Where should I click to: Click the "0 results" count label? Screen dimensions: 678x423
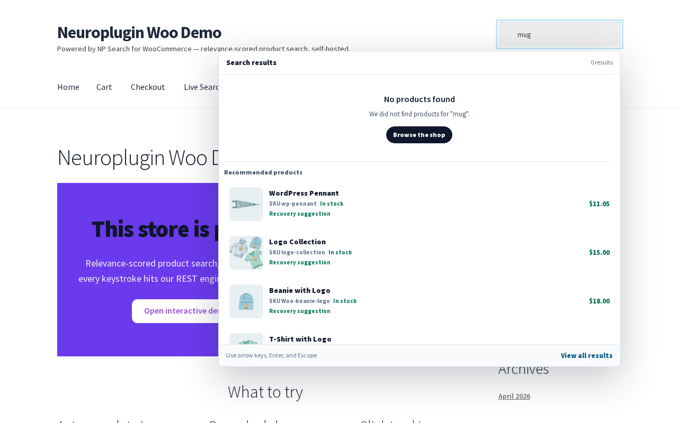click(x=602, y=62)
